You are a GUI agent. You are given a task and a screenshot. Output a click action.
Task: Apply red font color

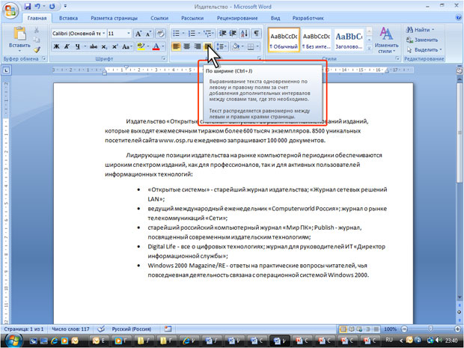click(156, 46)
